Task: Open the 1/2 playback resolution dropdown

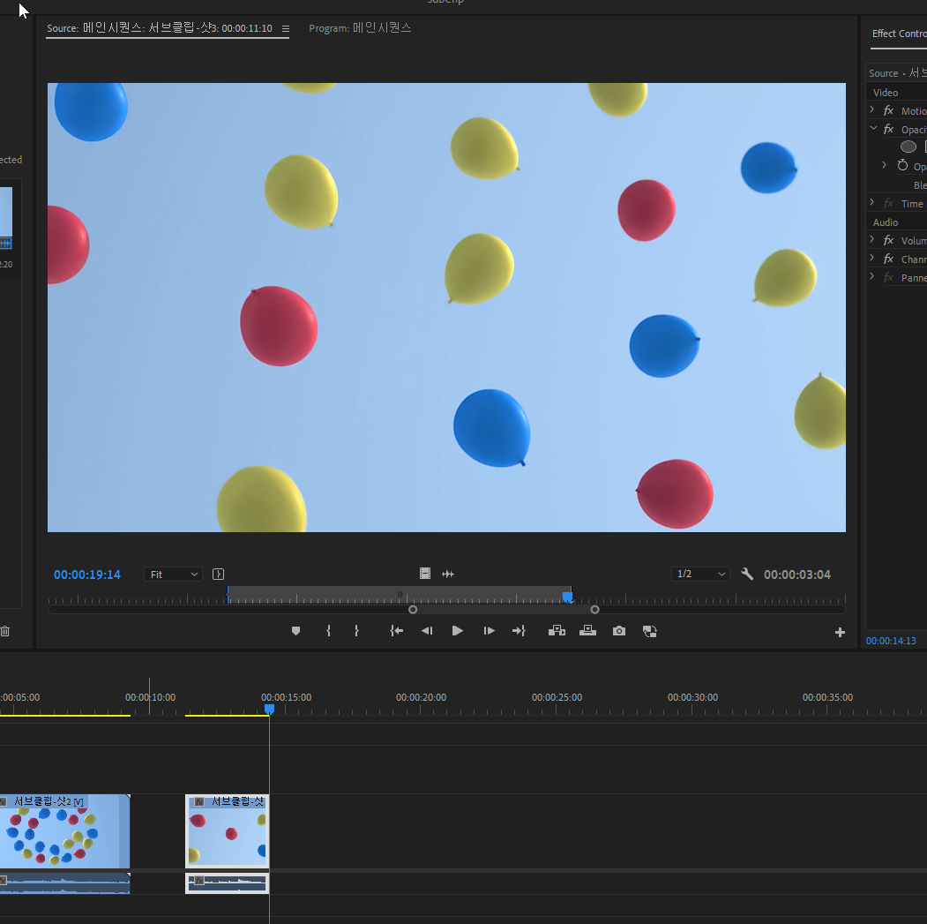Action: pos(700,575)
